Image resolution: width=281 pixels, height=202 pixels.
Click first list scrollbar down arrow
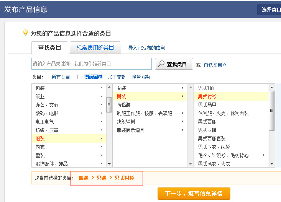click(109, 164)
